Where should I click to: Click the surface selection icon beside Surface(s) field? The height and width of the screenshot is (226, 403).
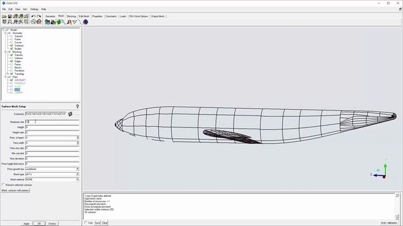point(70,114)
